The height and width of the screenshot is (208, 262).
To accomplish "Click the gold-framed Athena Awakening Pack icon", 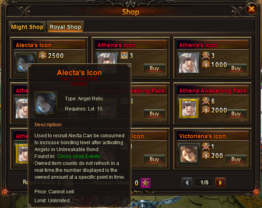I will 189,108.
